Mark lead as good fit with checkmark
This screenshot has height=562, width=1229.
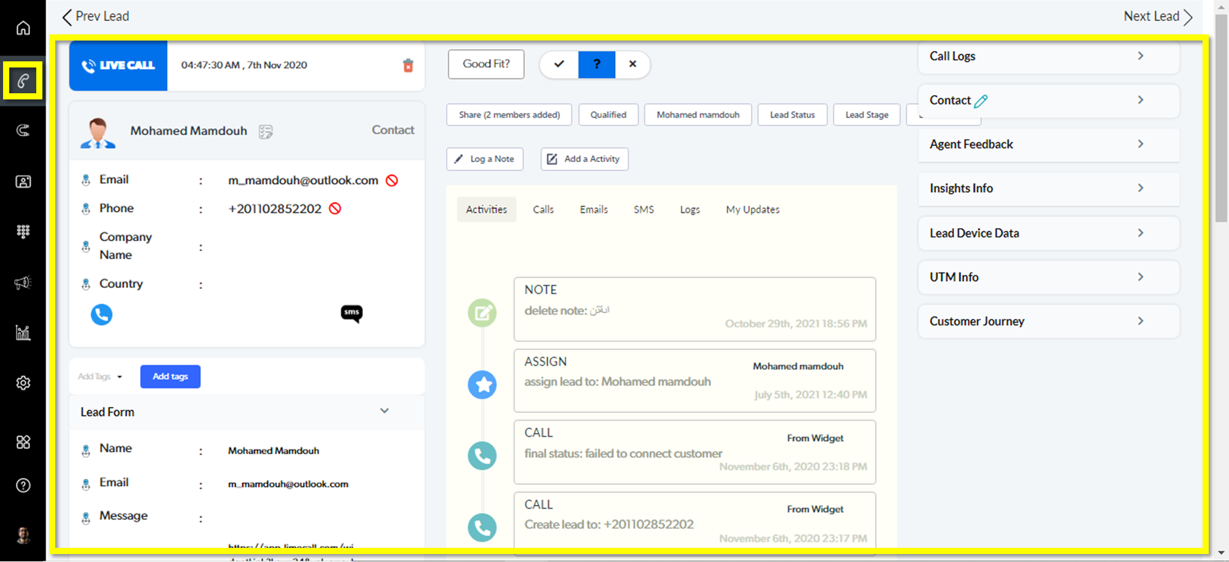[559, 64]
